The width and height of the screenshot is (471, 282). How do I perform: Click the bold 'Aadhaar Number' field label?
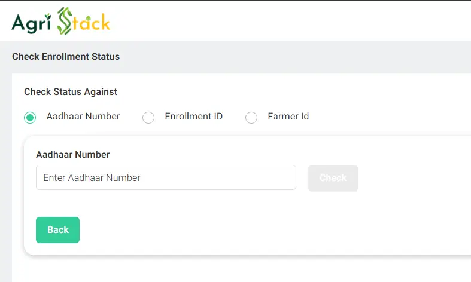pyautogui.click(x=73, y=154)
